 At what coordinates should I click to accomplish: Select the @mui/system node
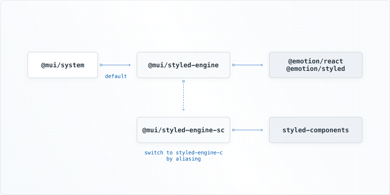[x=62, y=65]
